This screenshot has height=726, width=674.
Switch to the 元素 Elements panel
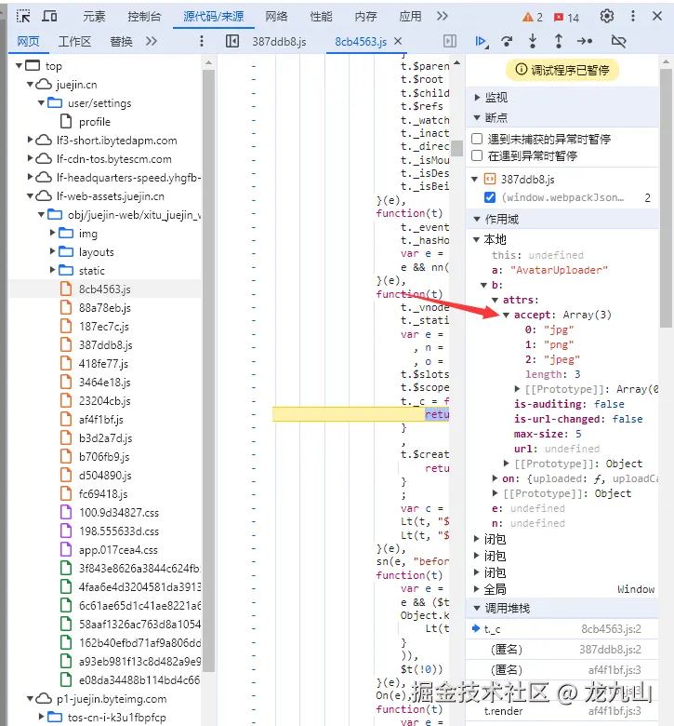tap(95, 17)
